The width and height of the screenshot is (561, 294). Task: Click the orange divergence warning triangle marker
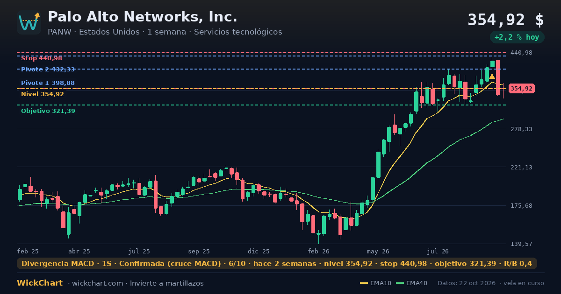click(492, 77)
